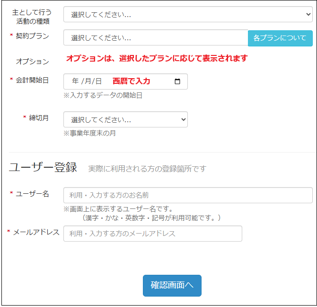
Task: Expand the 締切月 dropdown
Action: pos(125,119)
